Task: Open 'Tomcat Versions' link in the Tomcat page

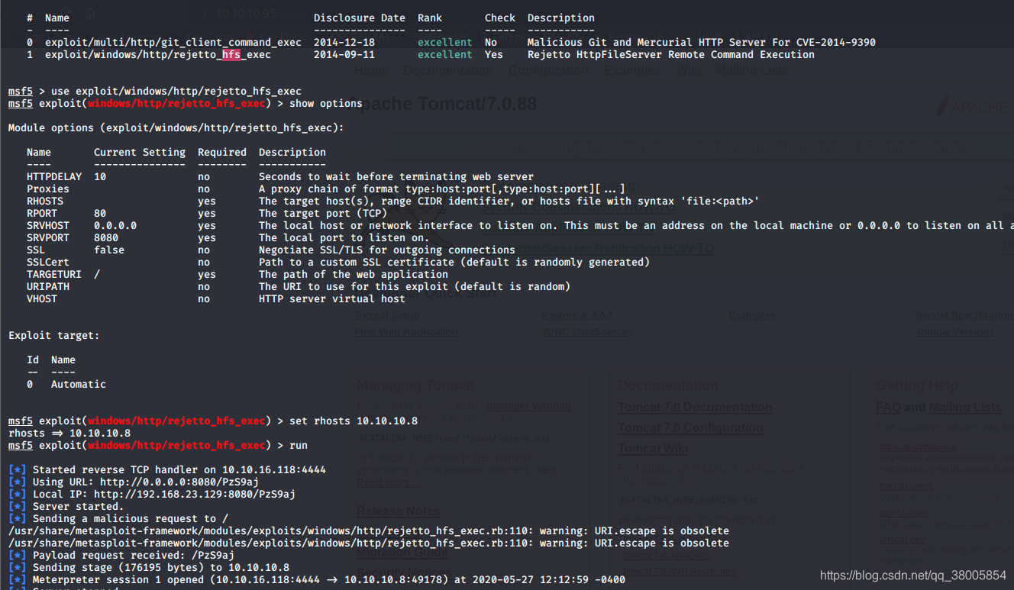Action: pyautogui.click(x=954, y=332)
